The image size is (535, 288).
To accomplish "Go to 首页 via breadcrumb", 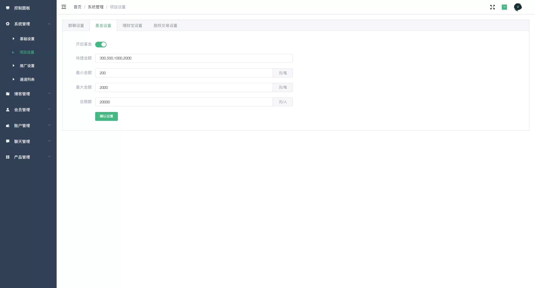I will point(77,7).
